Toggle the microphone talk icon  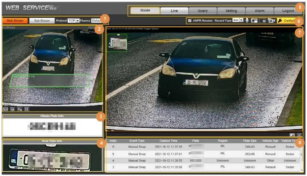(247, 21)
